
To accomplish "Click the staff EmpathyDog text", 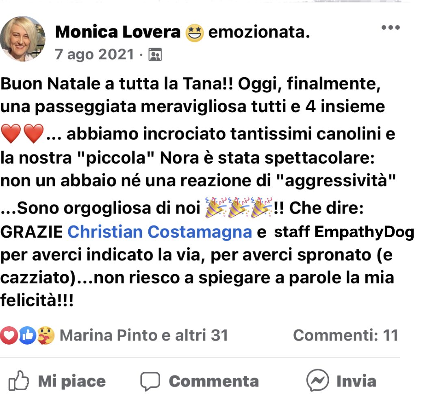I will tap(344, 232).
